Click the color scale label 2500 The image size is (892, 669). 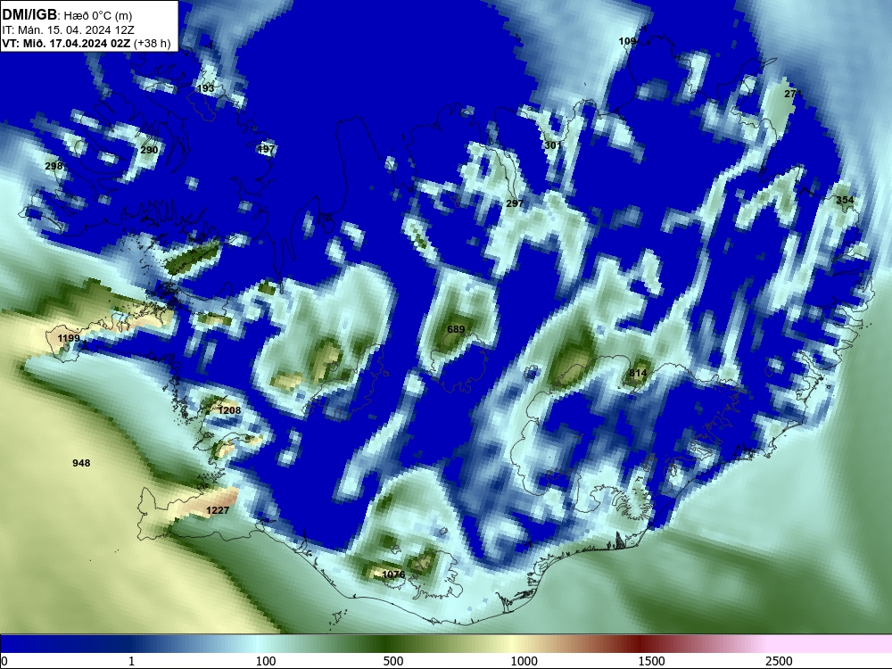coord(779,661)
